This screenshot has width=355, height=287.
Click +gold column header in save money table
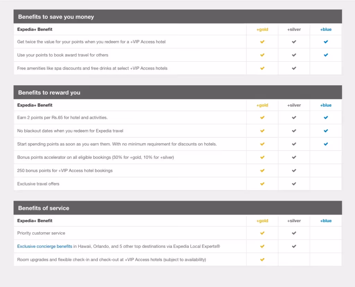pos(262,29)
